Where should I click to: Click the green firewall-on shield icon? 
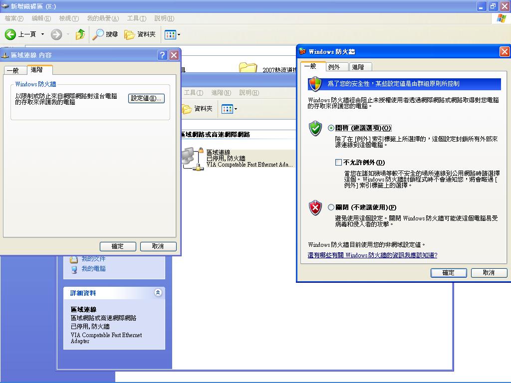[x=315, y=129]
